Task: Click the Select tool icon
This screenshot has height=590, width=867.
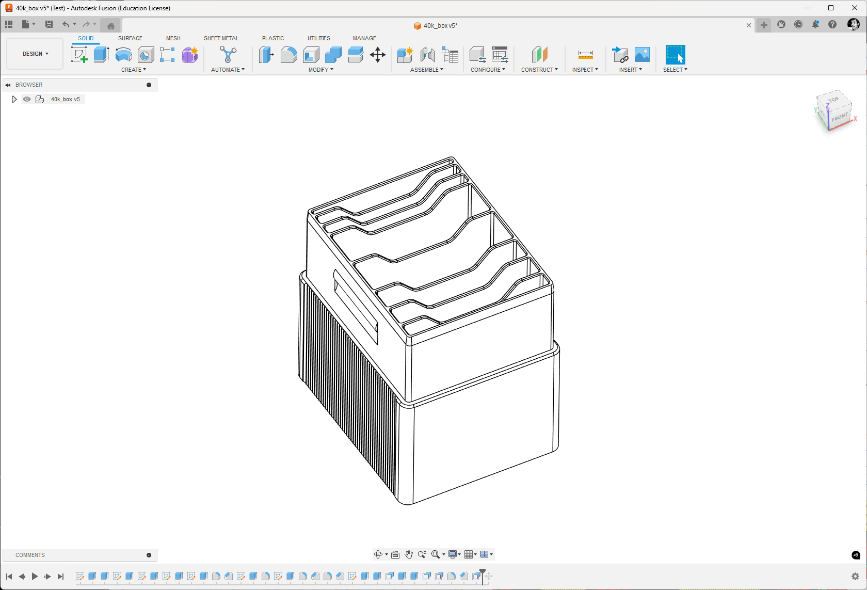Action: [x=675, y=54]
